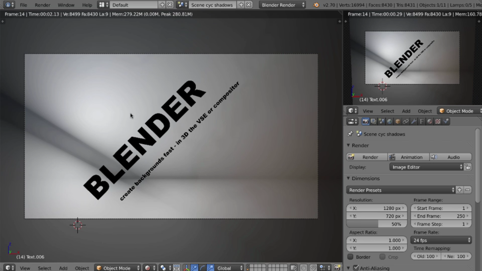Click the End Frame 250 field
This screenshot has height=271, width=482.
pyautogui.click(x=441, y=216)
